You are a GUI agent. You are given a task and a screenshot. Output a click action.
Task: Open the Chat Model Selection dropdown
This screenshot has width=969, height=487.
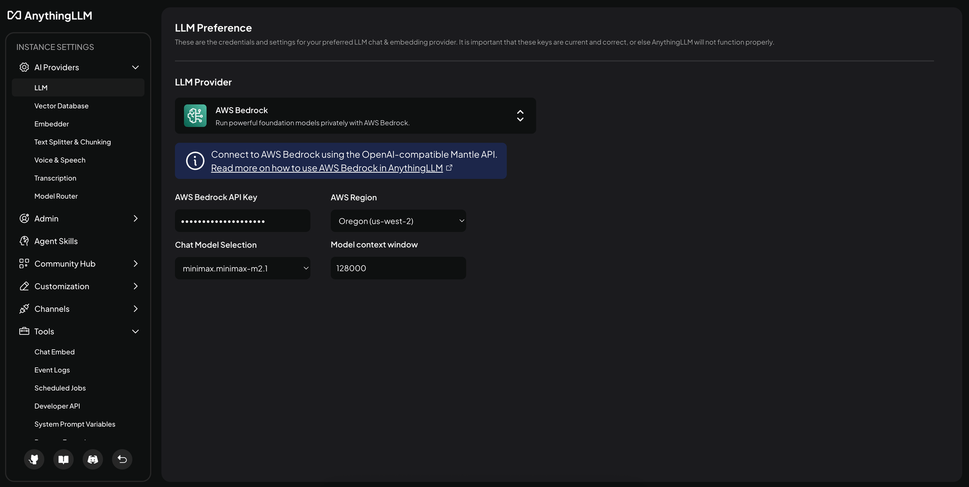[243, 268]
